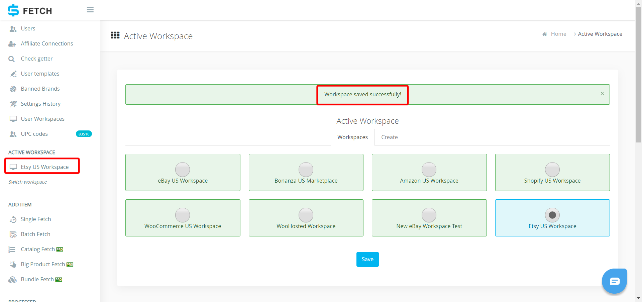Open User Workspaces link
Image resolution: width=642 pixels, height=302 pixels.
click(x=42, y=119)
